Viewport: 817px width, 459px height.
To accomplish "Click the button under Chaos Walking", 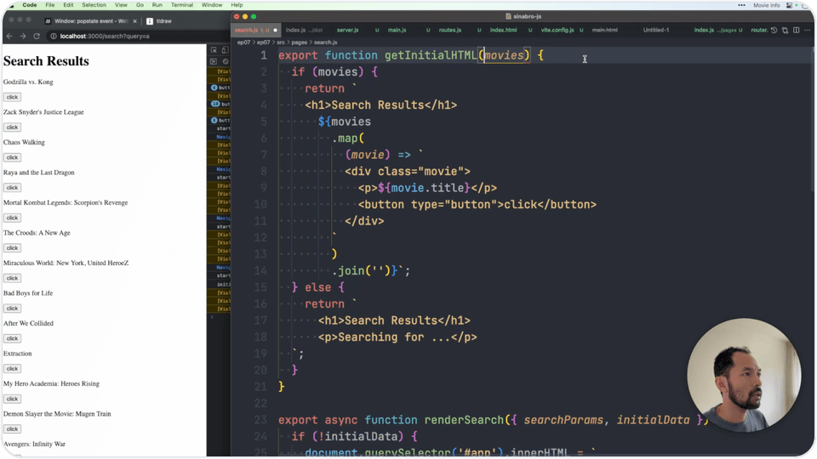I will 12,157.
